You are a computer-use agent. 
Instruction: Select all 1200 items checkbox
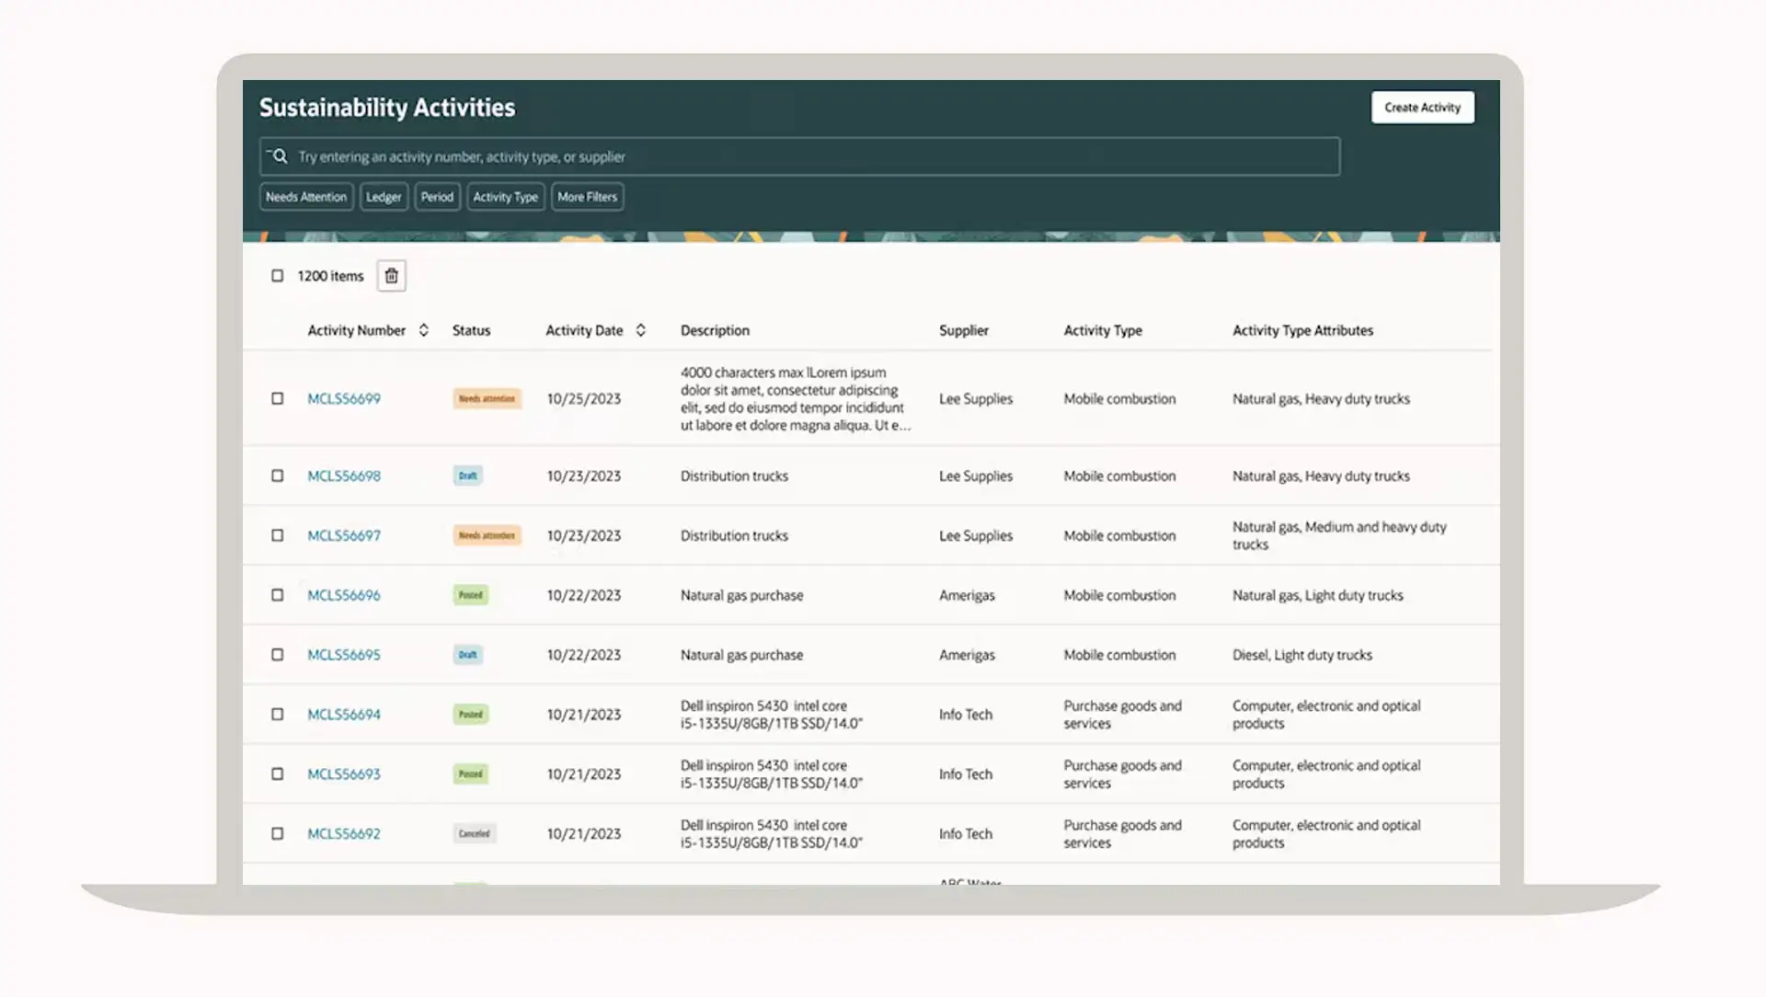coord(277,276)
